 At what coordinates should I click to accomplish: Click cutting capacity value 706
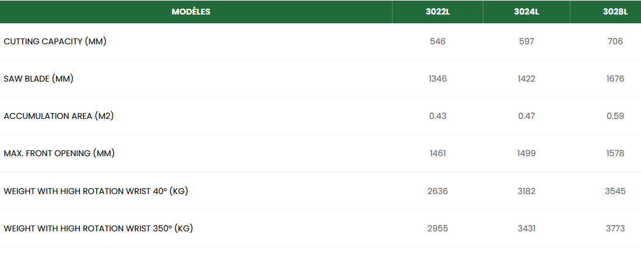[x=615, y=41]
